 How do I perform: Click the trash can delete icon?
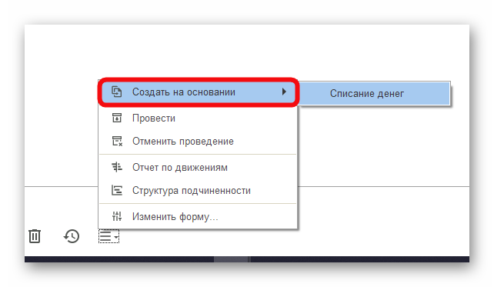35,236
